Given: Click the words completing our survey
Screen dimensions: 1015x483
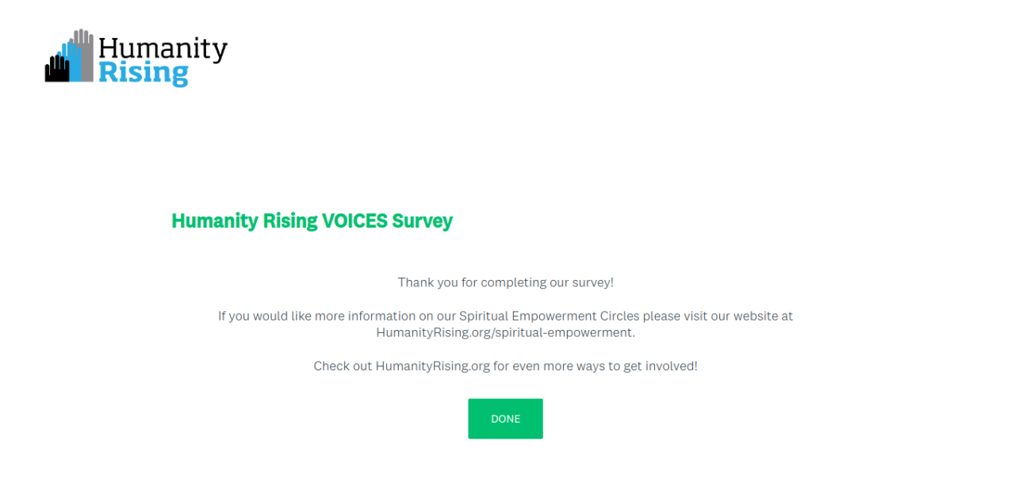Looking at the screenshot, I should (x=546, y=282).
